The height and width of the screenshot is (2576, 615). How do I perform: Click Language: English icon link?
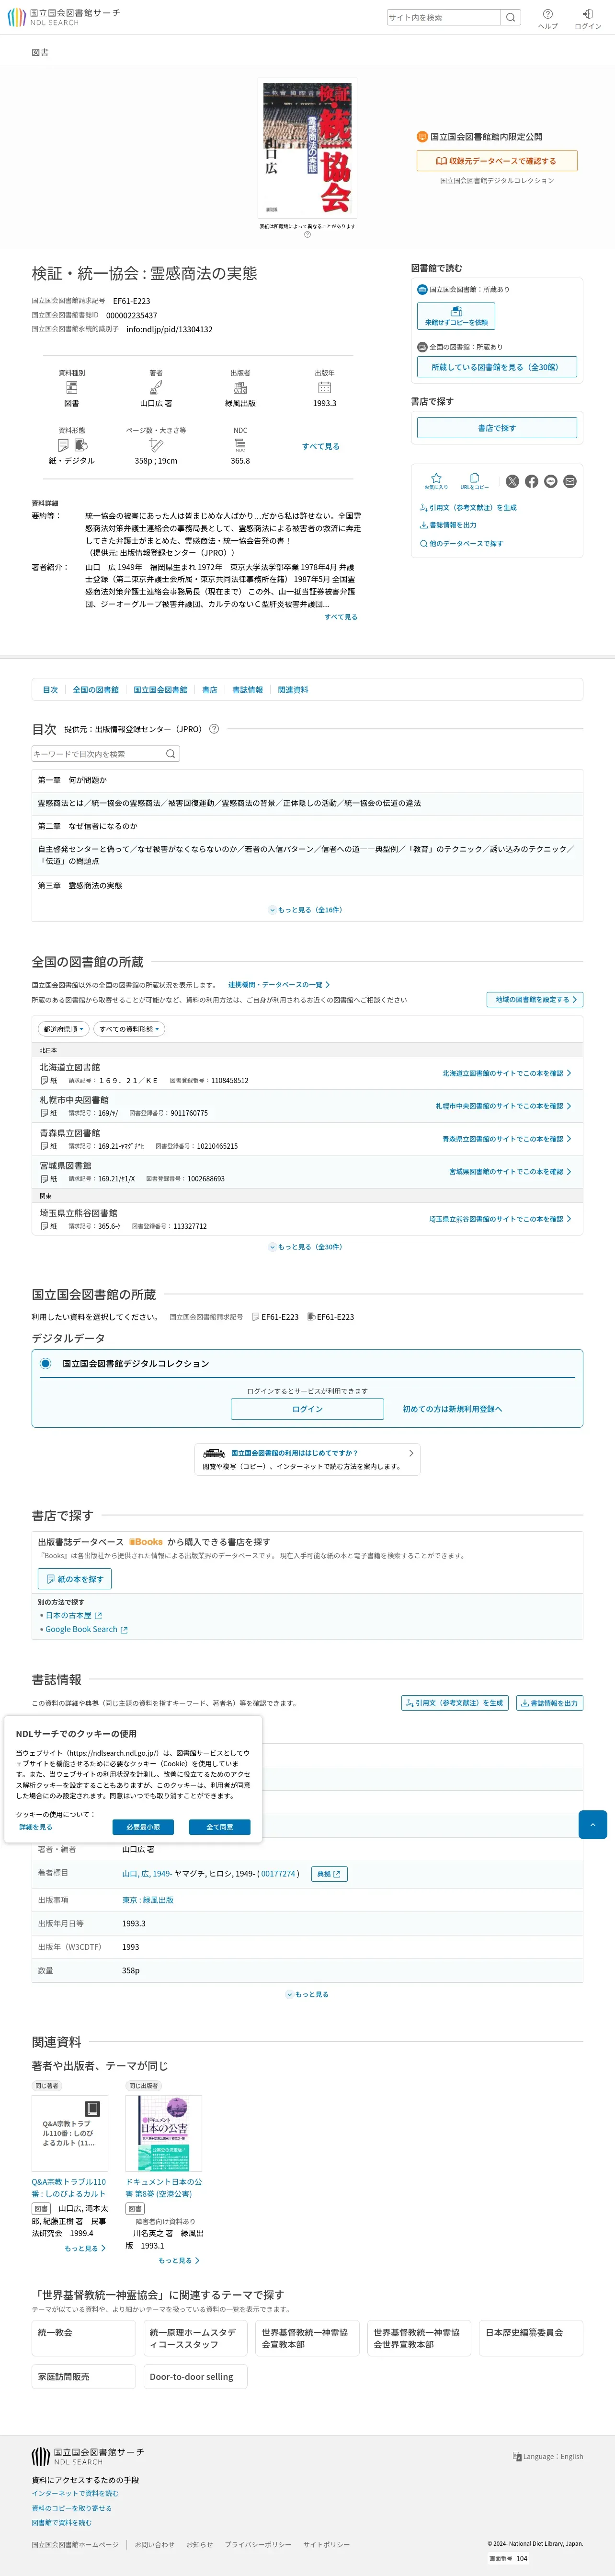coord(547,2456)
